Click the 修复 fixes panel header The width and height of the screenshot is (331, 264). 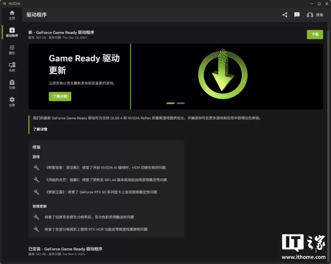tap(36, 147)
